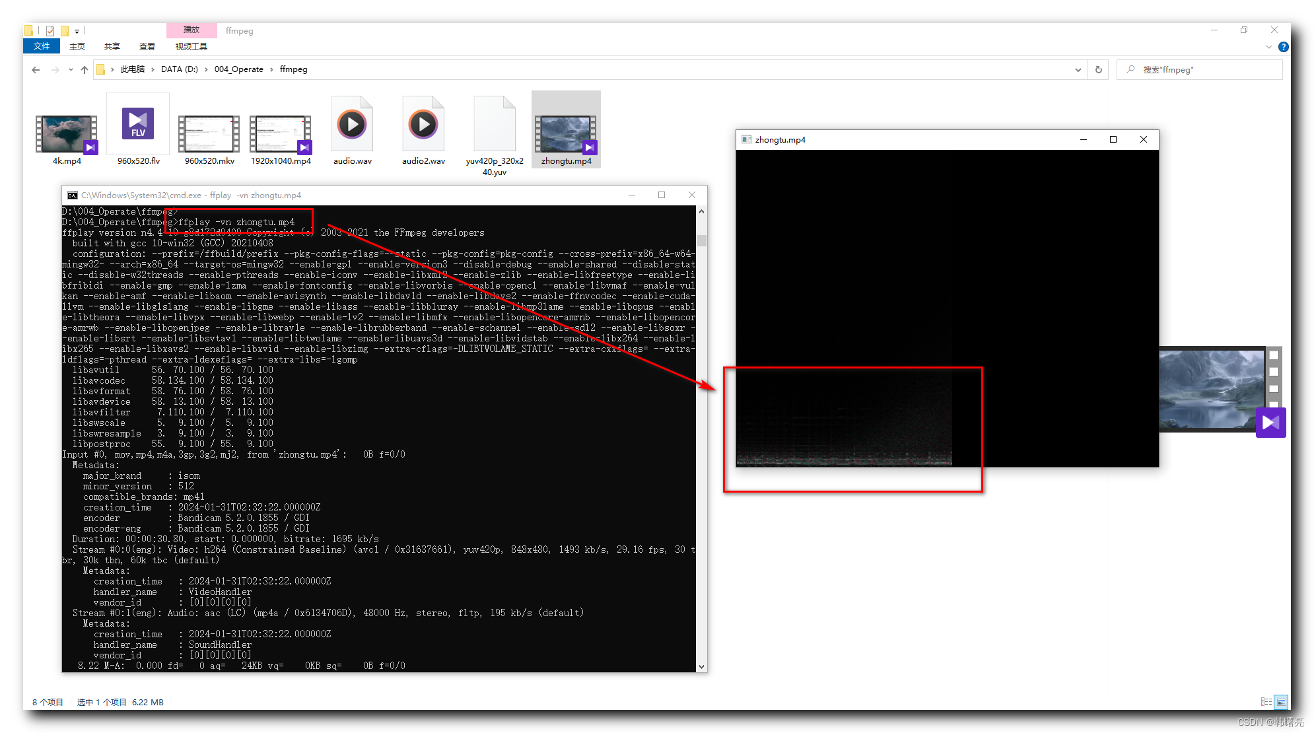This screenshot has height=733, width=1314.
Task: Switch to details view in status bar
Action: pos(1266,702)
